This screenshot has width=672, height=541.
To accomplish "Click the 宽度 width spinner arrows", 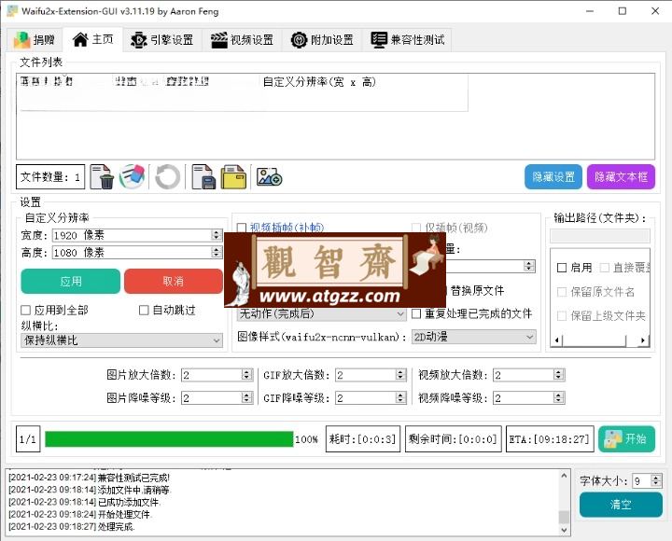I will point(217,235).
